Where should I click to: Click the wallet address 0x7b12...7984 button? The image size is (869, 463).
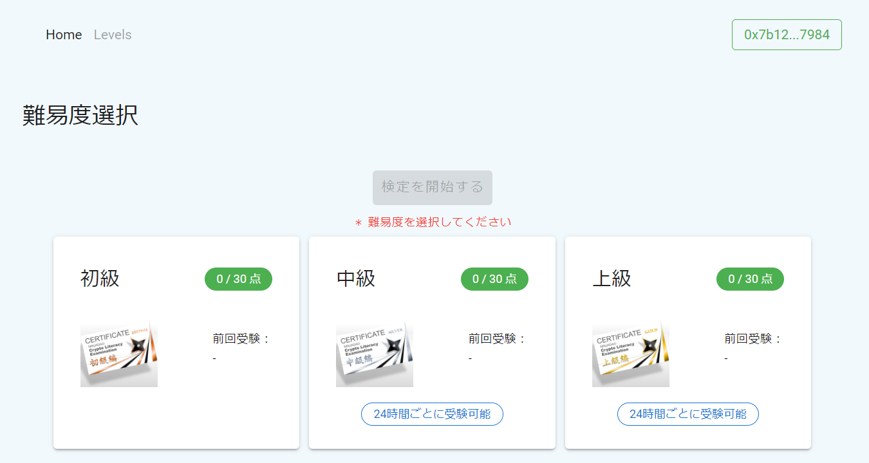(x=787, y=35)
